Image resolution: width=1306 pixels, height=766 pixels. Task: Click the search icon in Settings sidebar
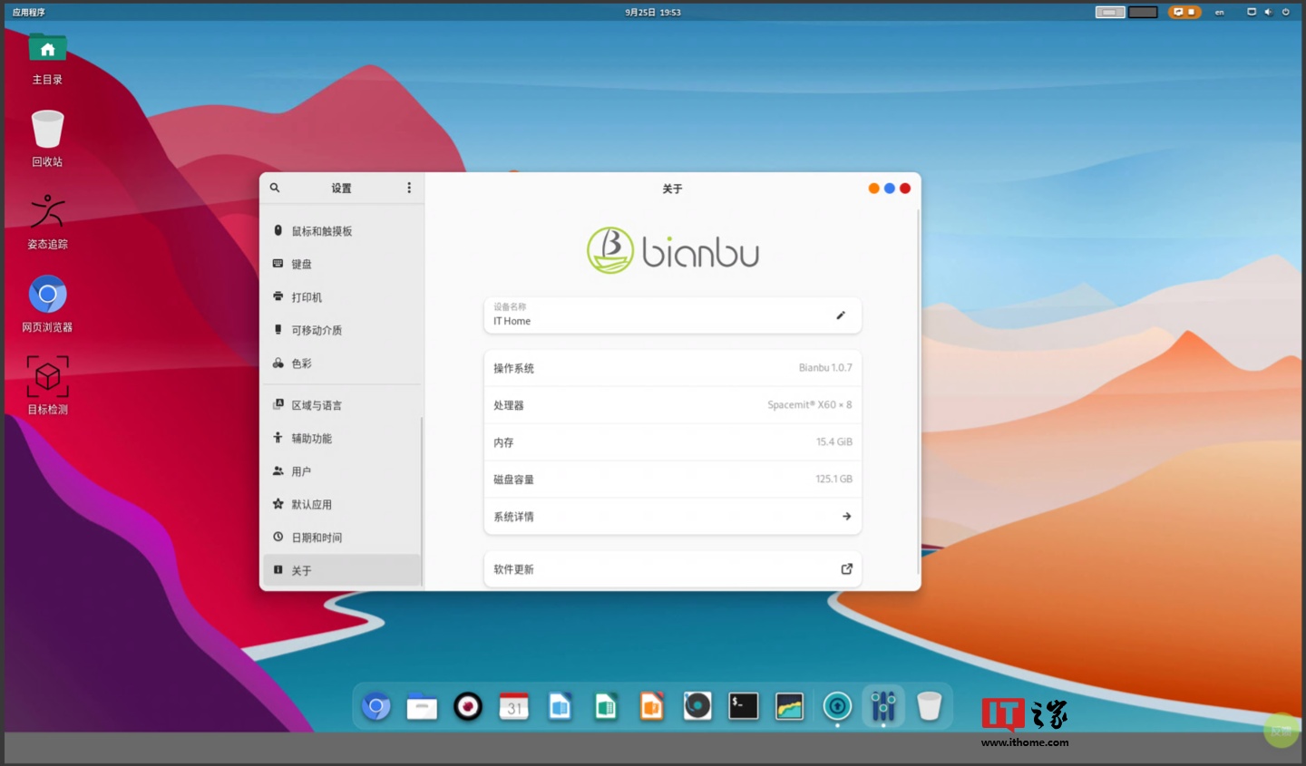pos(275,188)
